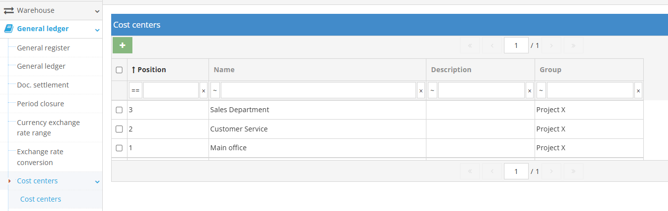The image size is (668, 211).
Task: Click the General ledger book icon
Action: pos(9,29)
